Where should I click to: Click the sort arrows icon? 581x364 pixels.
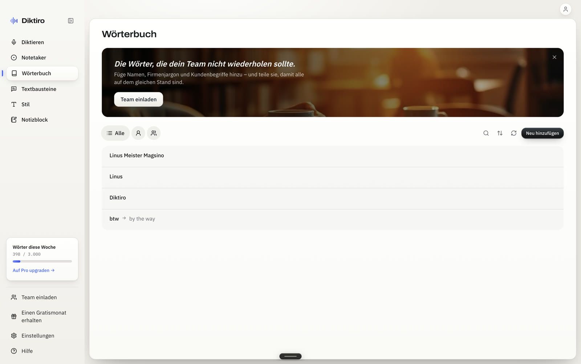click(x=500, y=133)
